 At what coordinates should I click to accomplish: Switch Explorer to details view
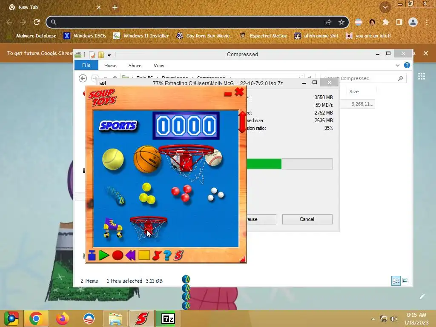pos(396,281)
